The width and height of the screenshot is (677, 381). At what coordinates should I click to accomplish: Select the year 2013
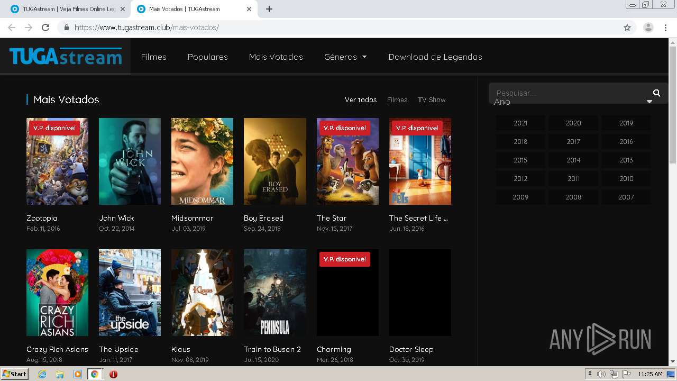point(626,160)
